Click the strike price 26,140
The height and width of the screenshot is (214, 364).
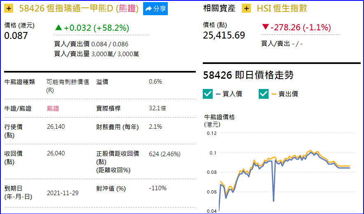(x=56, y=127)
